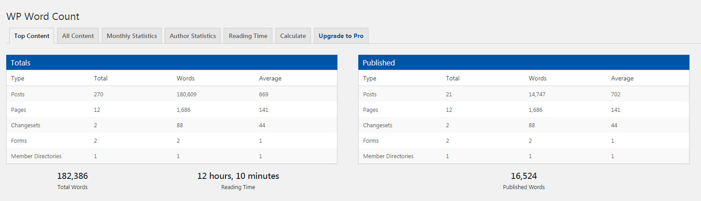Go to the Reading Time tab
701x201 pixels.
click(248, 36)
